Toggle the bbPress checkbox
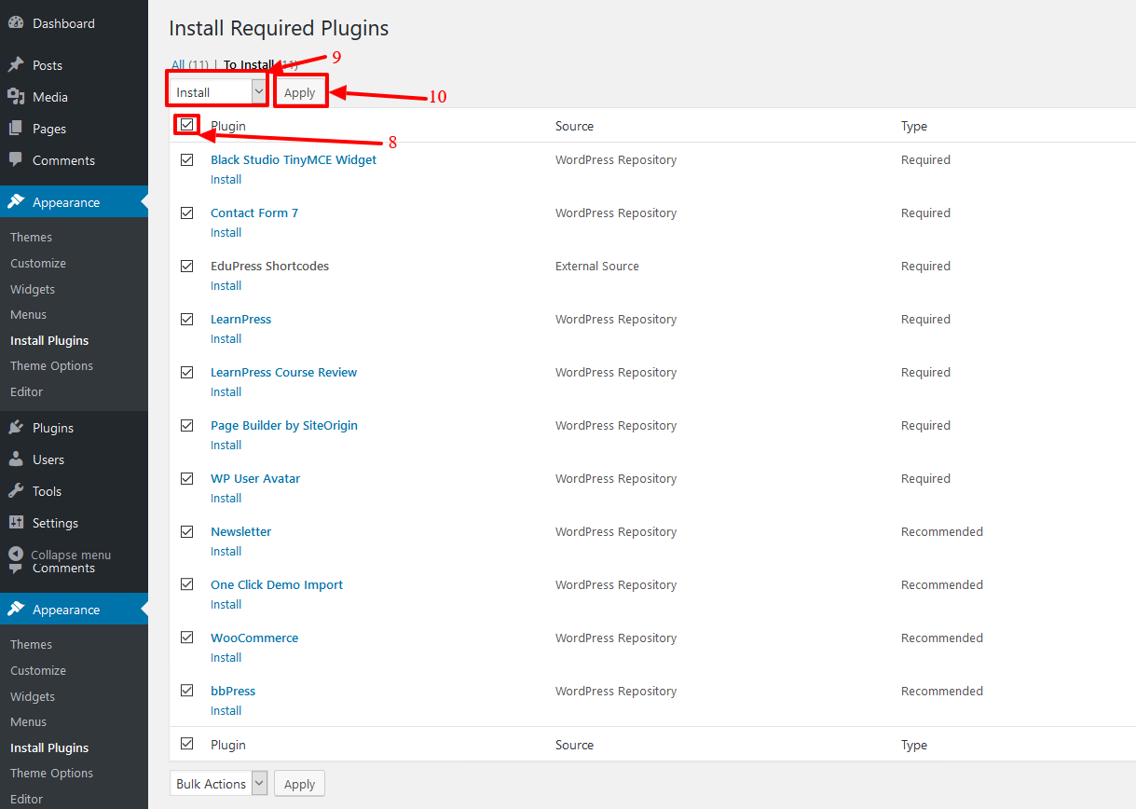The width and height of the screenshot is (1136, 809). [187, 691]
